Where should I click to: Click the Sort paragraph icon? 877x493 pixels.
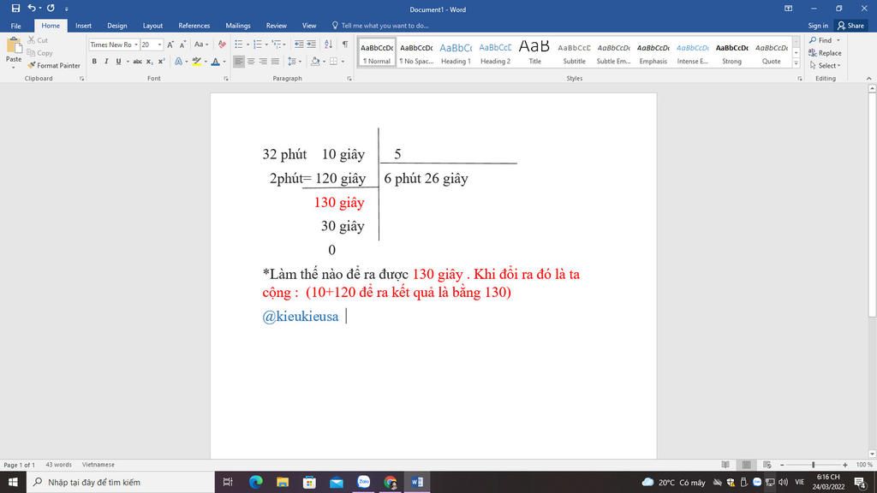[330, 45]
